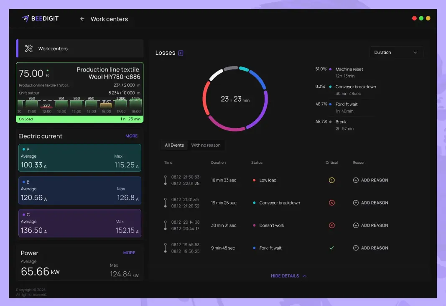Sort by the Duration column header
This screenshot has height=306, width=446.
pyautogui.click(x=218, y=163)
